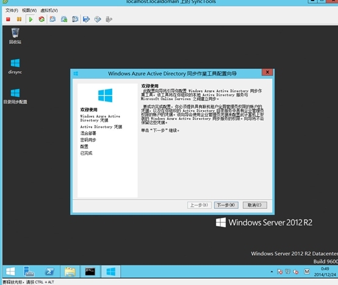Click the green Play power-on icon
The image size is (338, 285).
(x=31, y=19)
